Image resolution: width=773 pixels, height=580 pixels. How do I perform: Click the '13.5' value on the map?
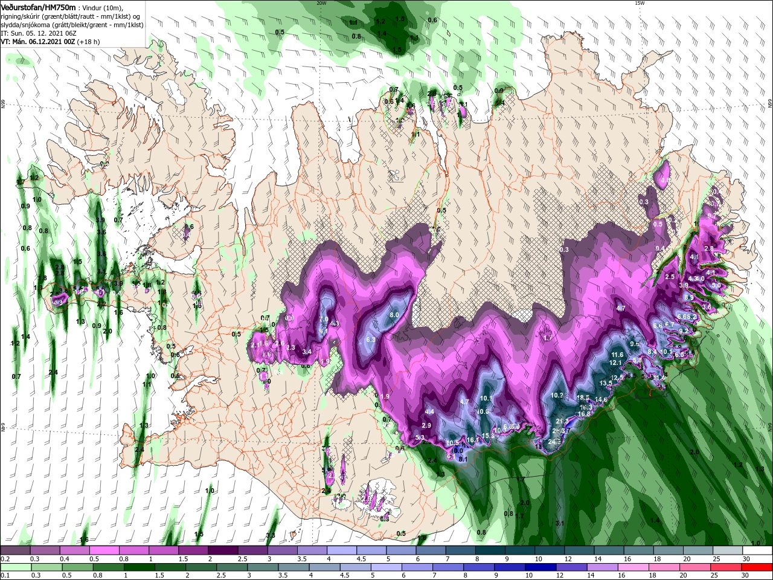[606, 384]
